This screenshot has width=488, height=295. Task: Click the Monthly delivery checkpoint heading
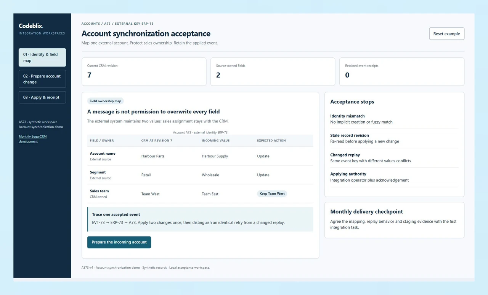point(366,212)
